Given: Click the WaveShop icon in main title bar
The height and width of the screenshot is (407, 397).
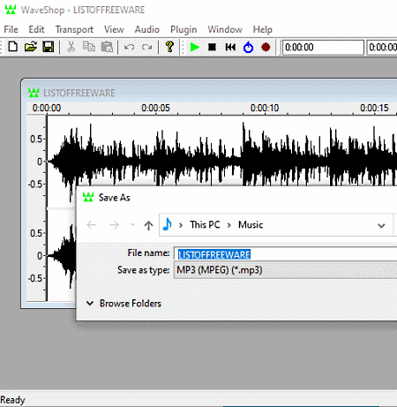Looking at the screenshot, I should 11,10.
